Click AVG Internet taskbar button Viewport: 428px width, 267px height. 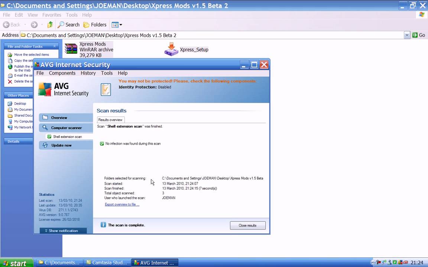(155, 263)
